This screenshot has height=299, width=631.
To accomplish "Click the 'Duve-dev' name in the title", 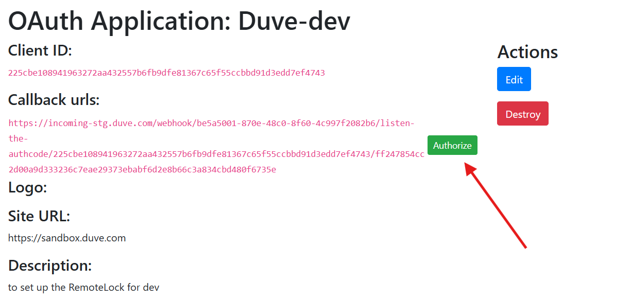I will pos(294,22).
